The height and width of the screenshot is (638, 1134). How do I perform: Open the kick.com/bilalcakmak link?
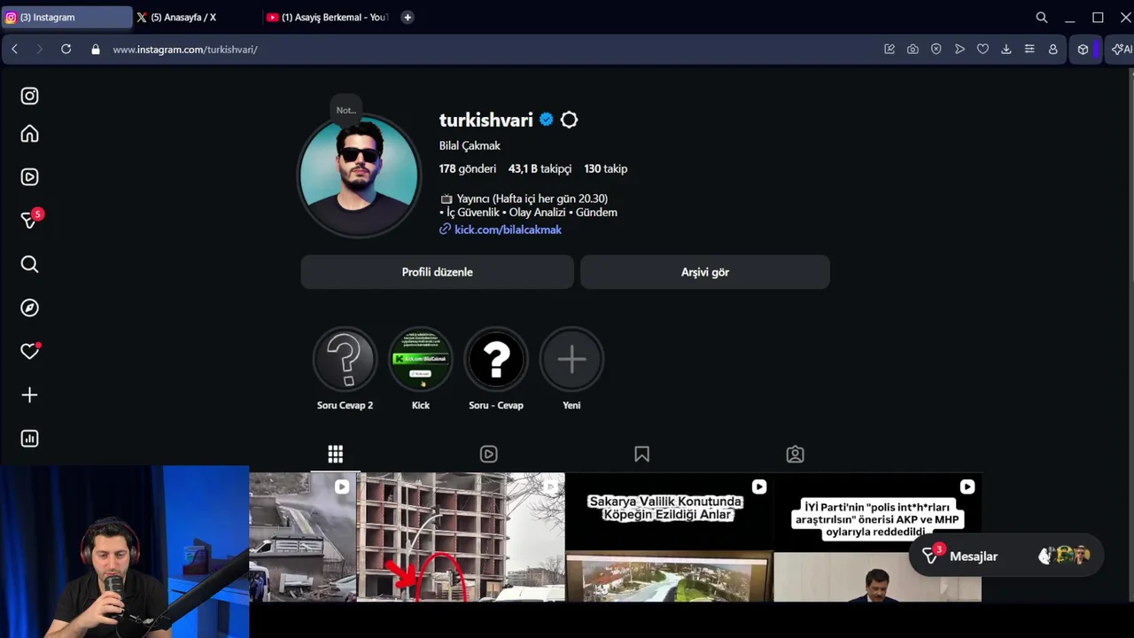point(508,230)
